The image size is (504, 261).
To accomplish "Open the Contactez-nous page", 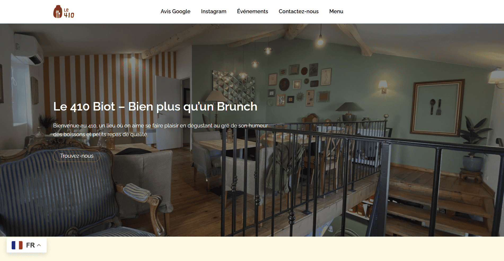I will click(299, 11).
